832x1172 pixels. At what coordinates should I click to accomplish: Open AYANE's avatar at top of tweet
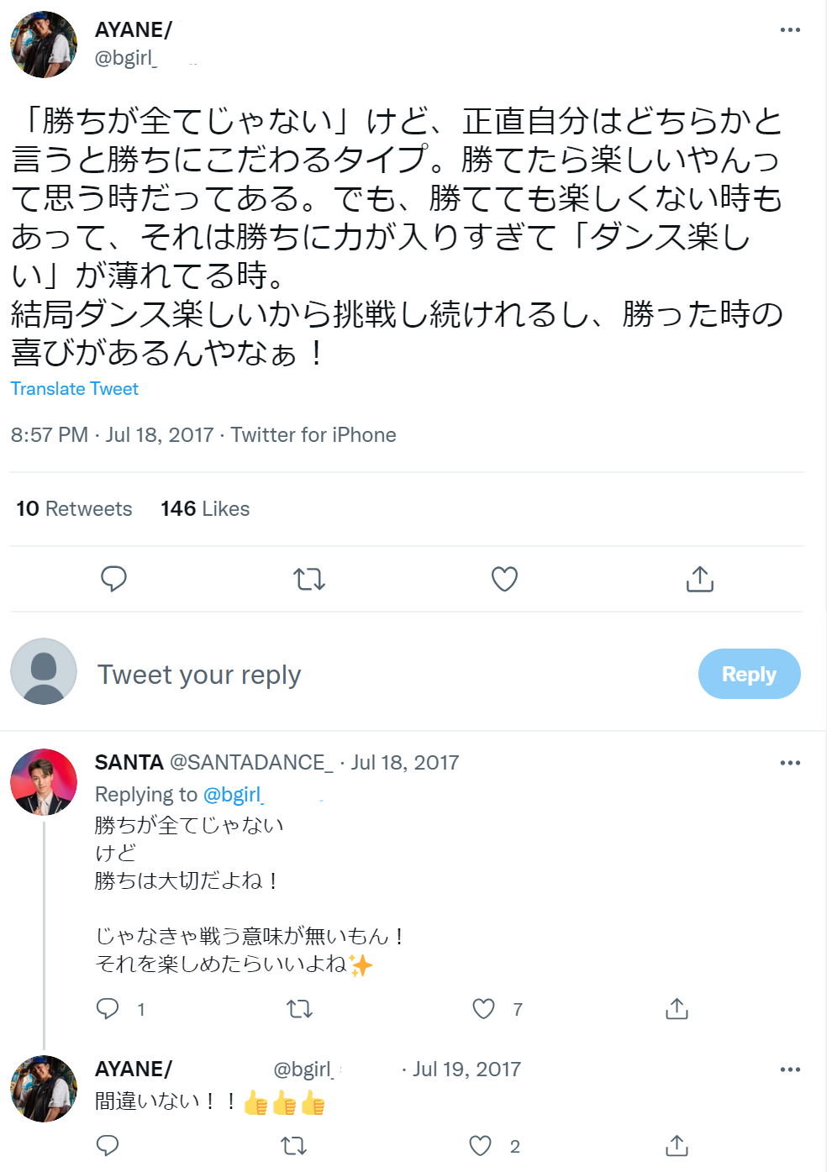coord(44,45)
